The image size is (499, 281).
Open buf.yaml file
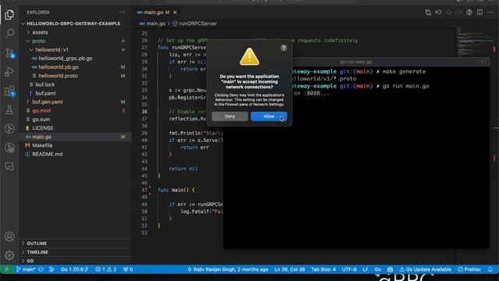tap(45, 93)
